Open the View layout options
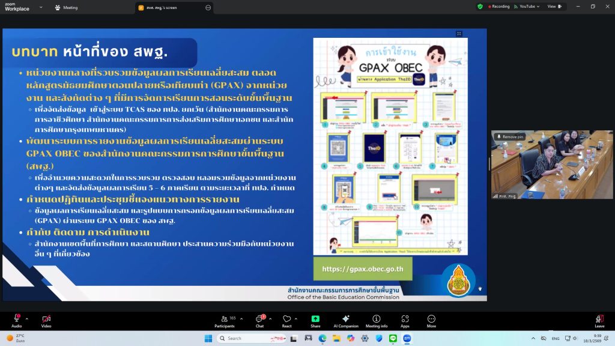Image resolution: width=615 pixels, height=346 pixels. (554, 7)
